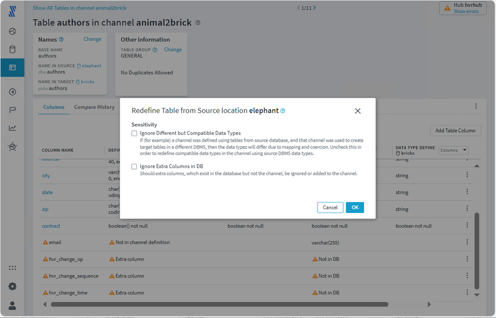Open Show All Tables in channel animal2brick
Viewport: 496px width, 318px height.
80,8
